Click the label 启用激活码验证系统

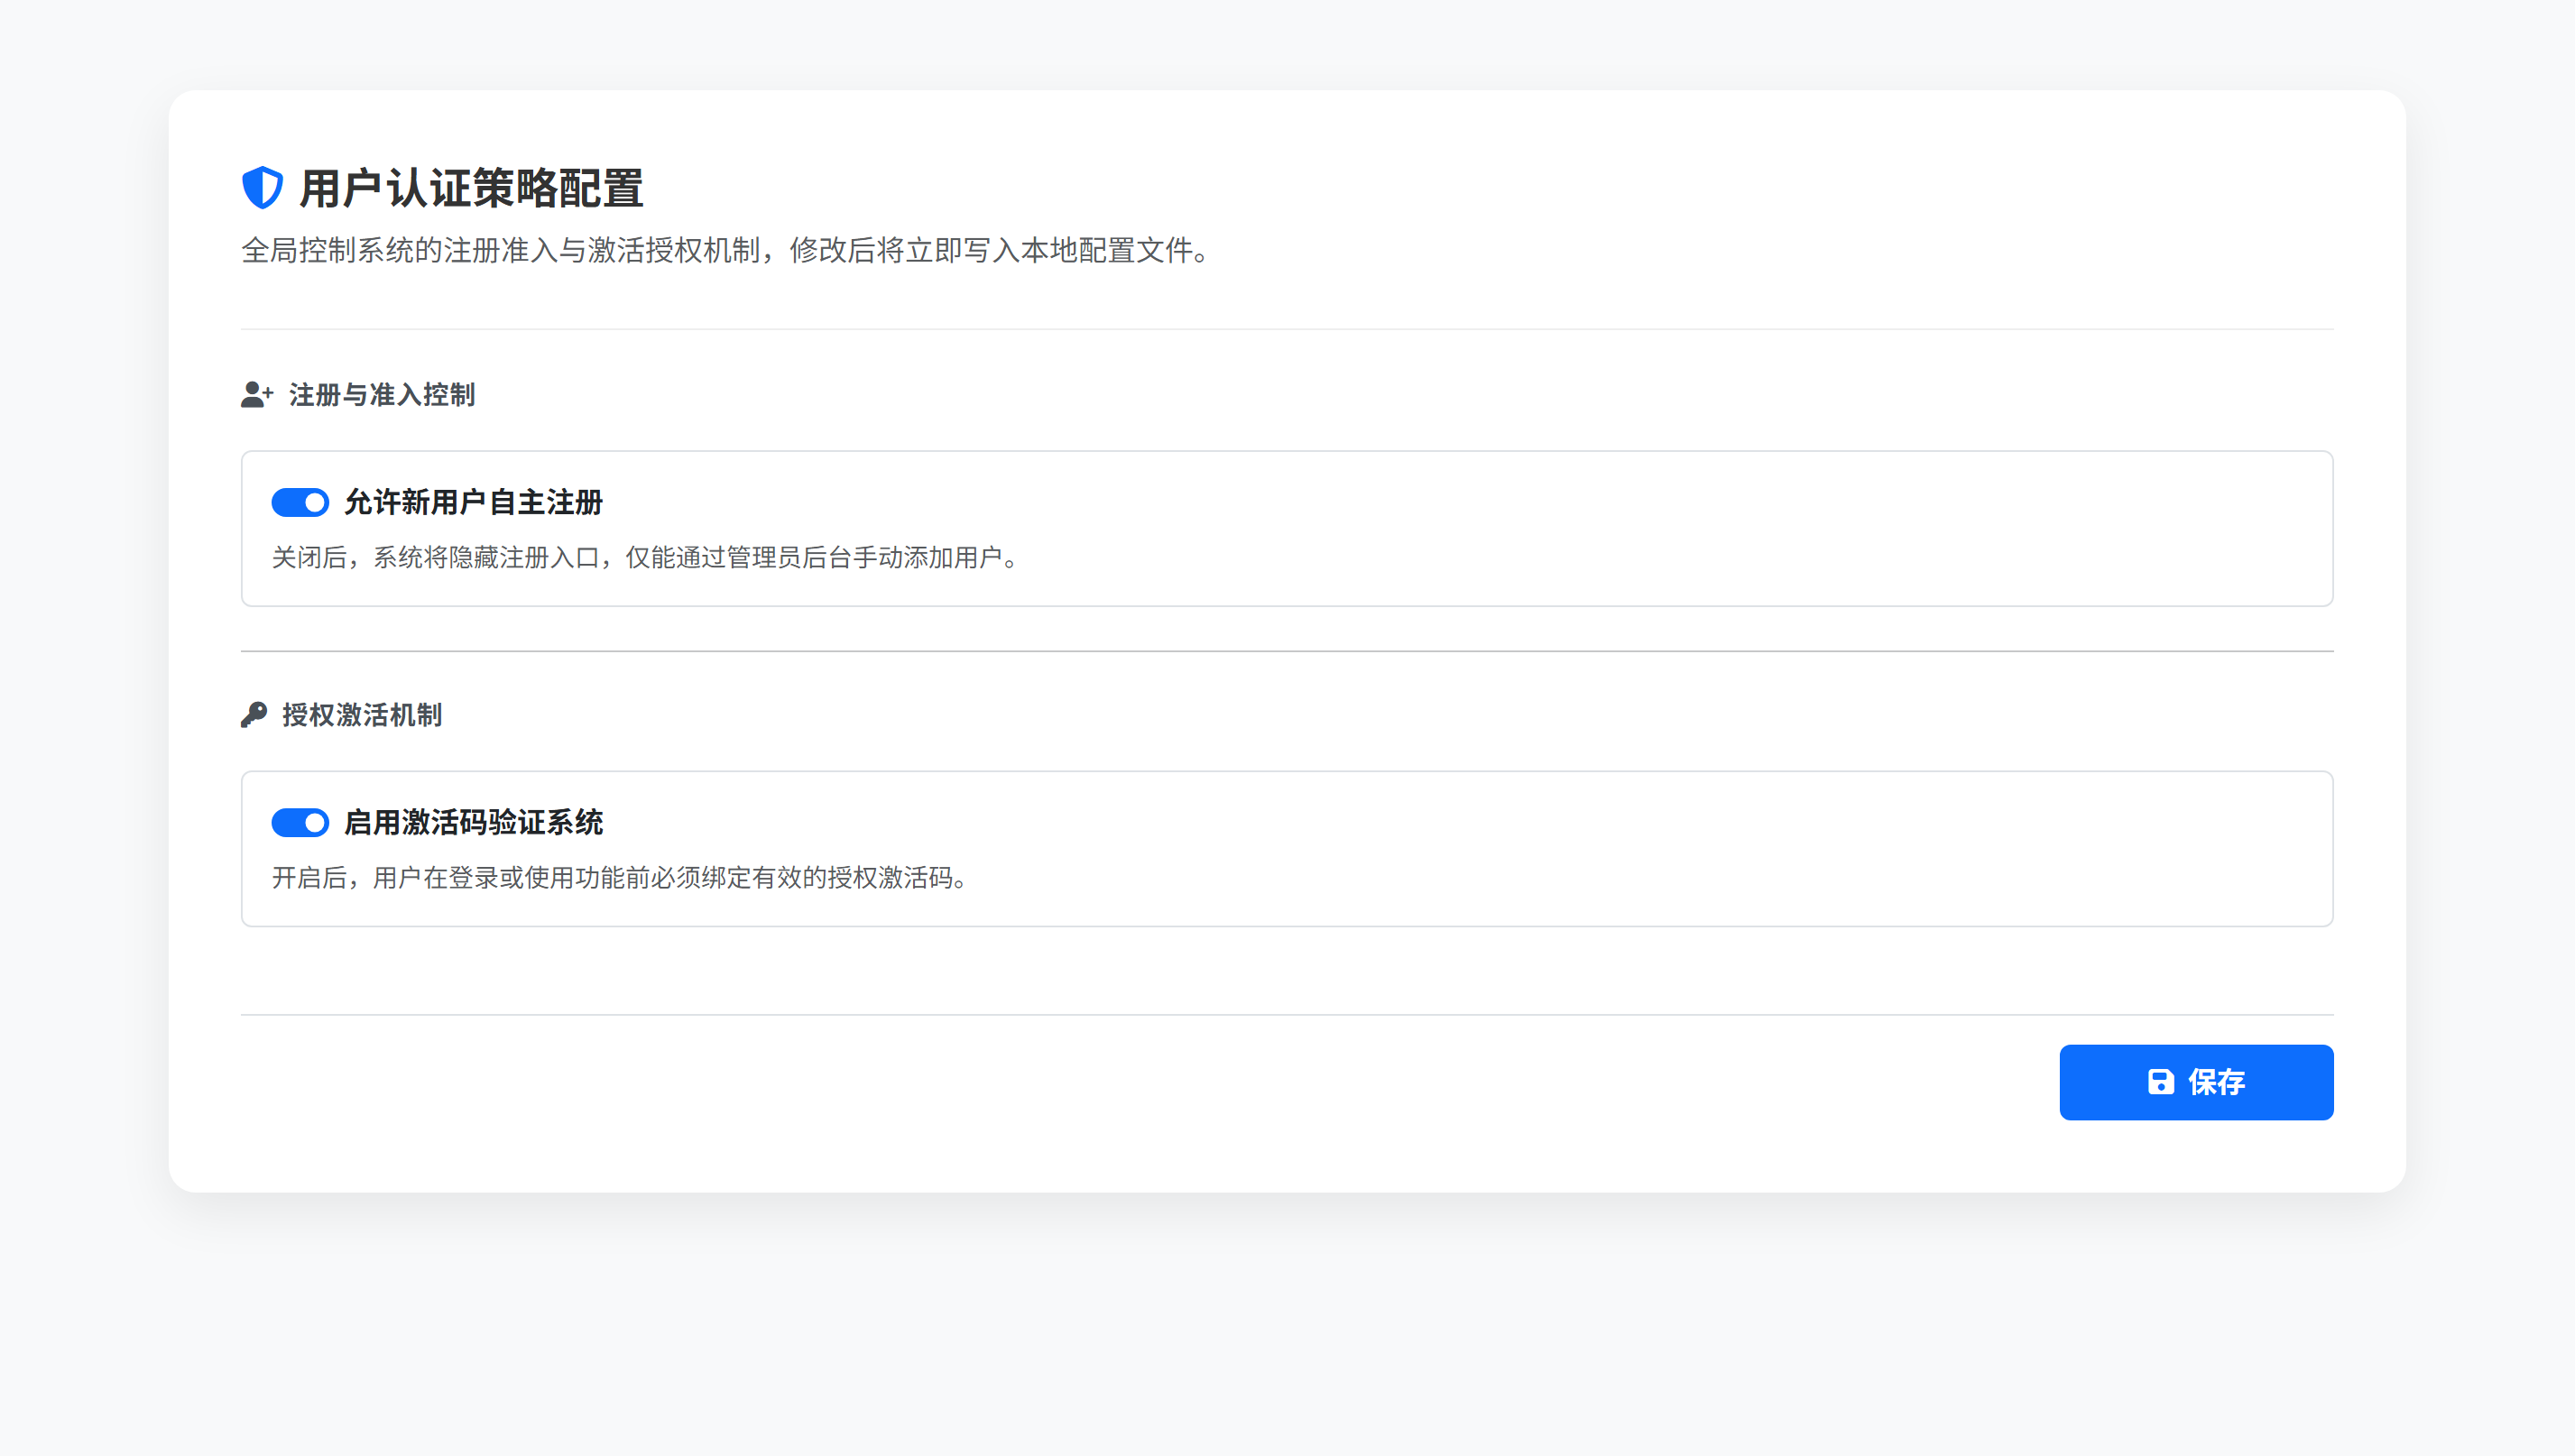pos(475,822)
